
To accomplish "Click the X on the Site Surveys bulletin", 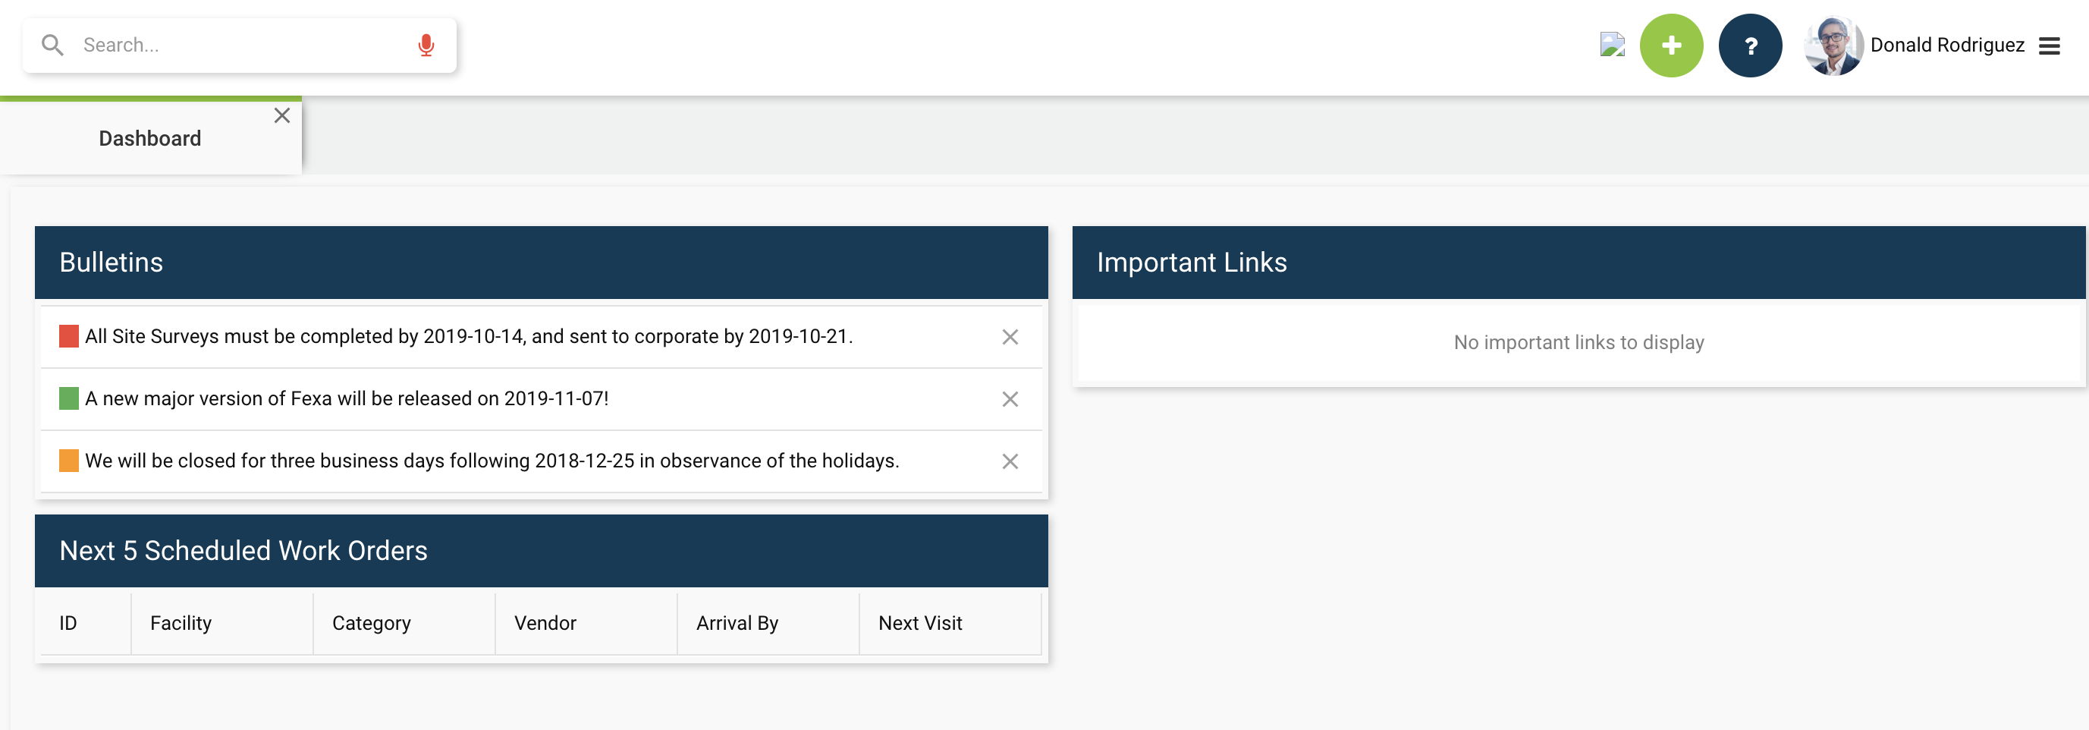I will click(1010, 338).
